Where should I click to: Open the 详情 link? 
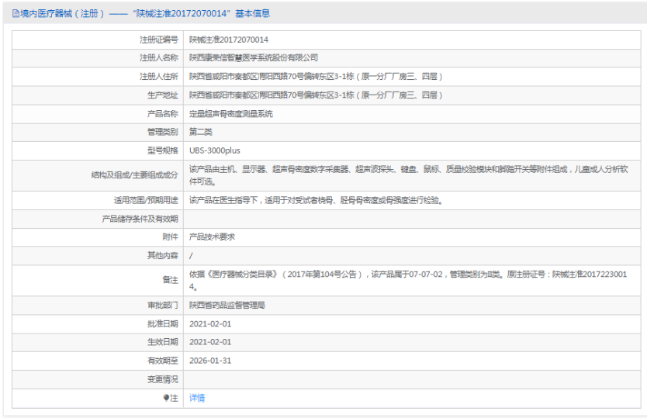[197, 398]
